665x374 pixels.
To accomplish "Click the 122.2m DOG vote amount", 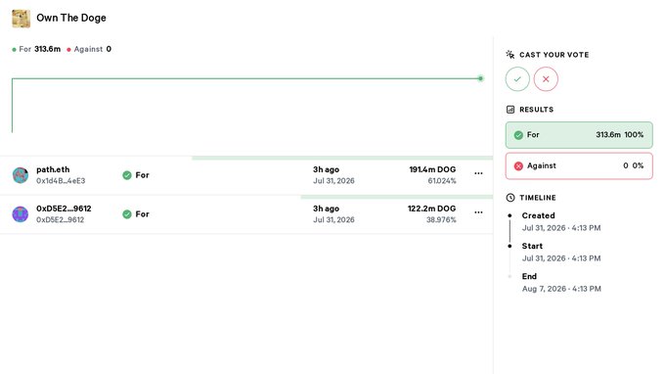I will click(431, 209).
